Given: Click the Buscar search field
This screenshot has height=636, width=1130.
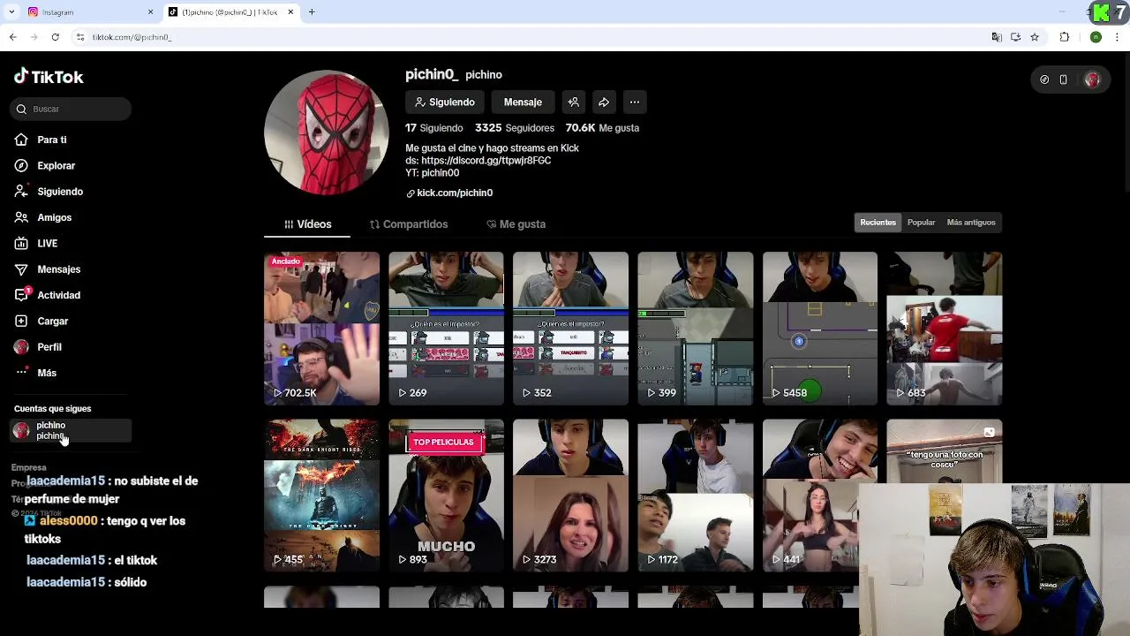Looking at the screenshot, I should [x=72, y=110].
